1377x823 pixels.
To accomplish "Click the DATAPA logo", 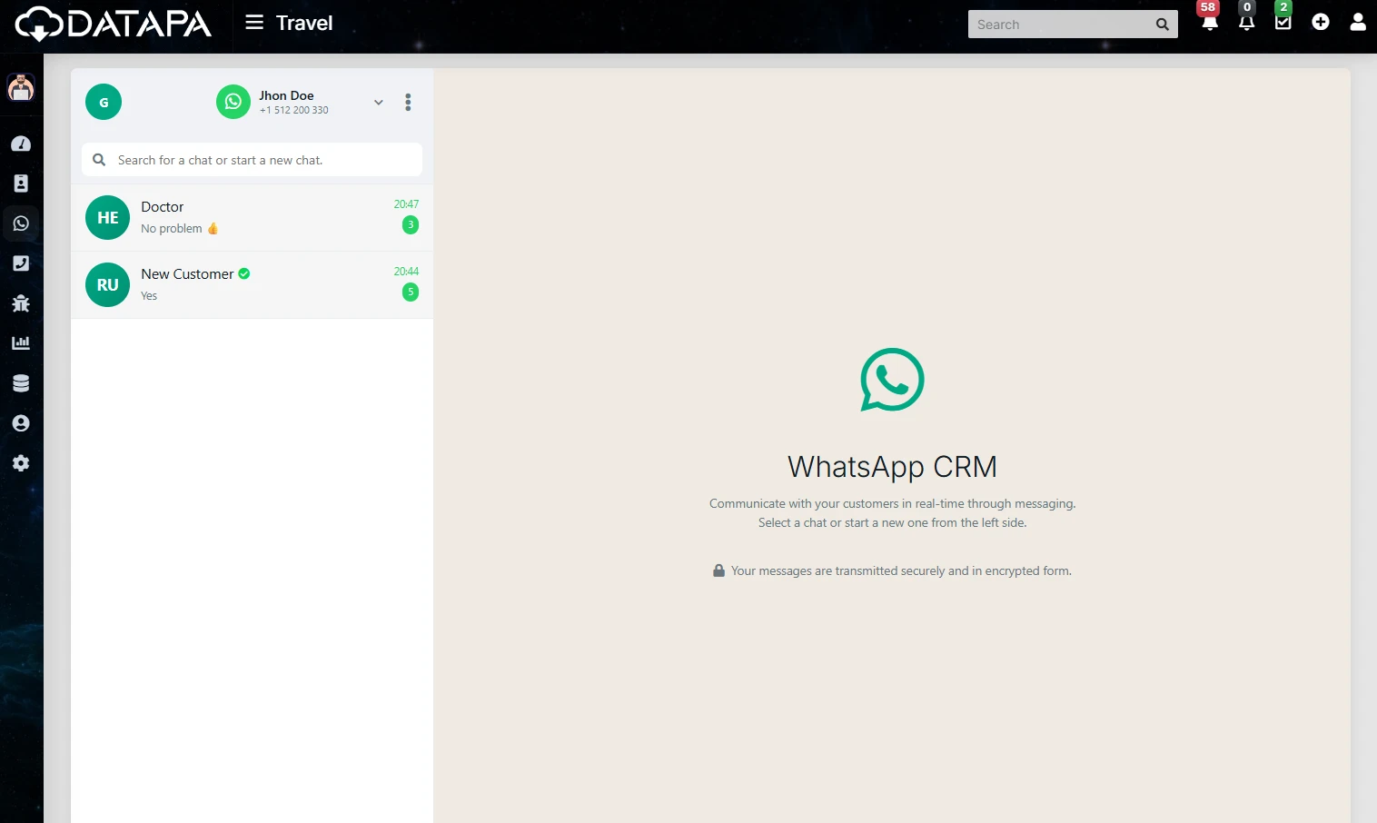I will click(114, 24).
